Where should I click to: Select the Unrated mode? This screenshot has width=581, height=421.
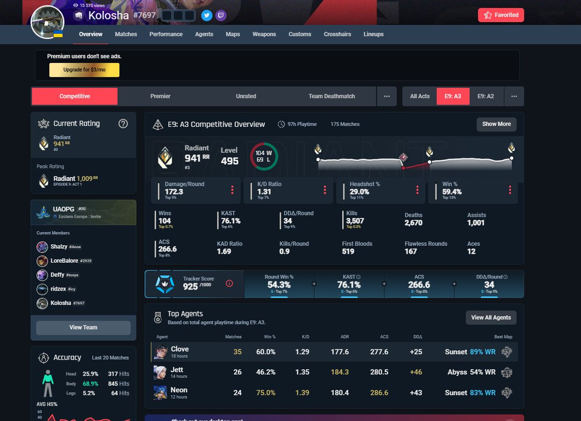click(246, 96)
